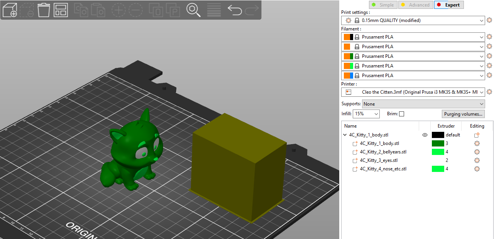Viewport: 494px width, 239px height.
Task: Toggle the Brim checkbox
Action: pyautogui.click(x=401, y=114)
